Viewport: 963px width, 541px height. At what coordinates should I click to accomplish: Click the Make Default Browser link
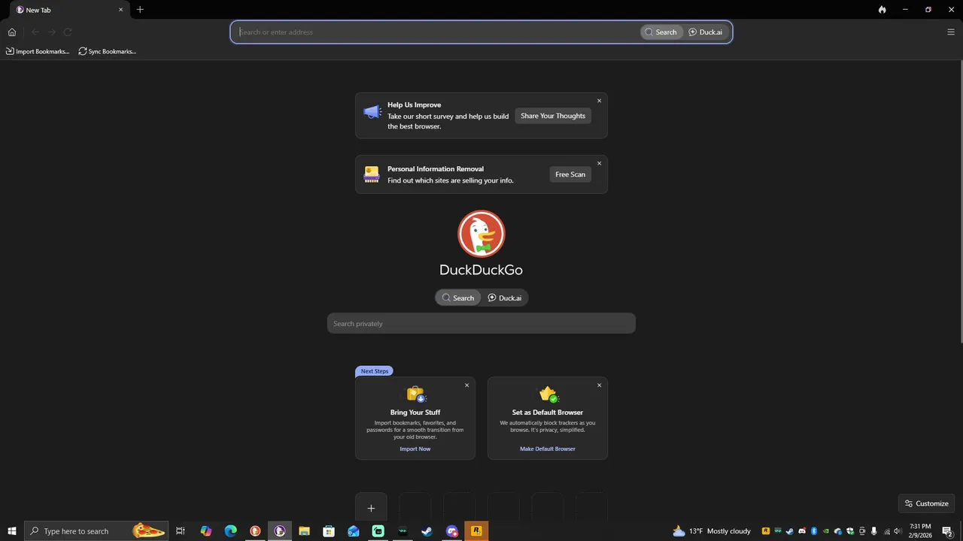point(548,449)
